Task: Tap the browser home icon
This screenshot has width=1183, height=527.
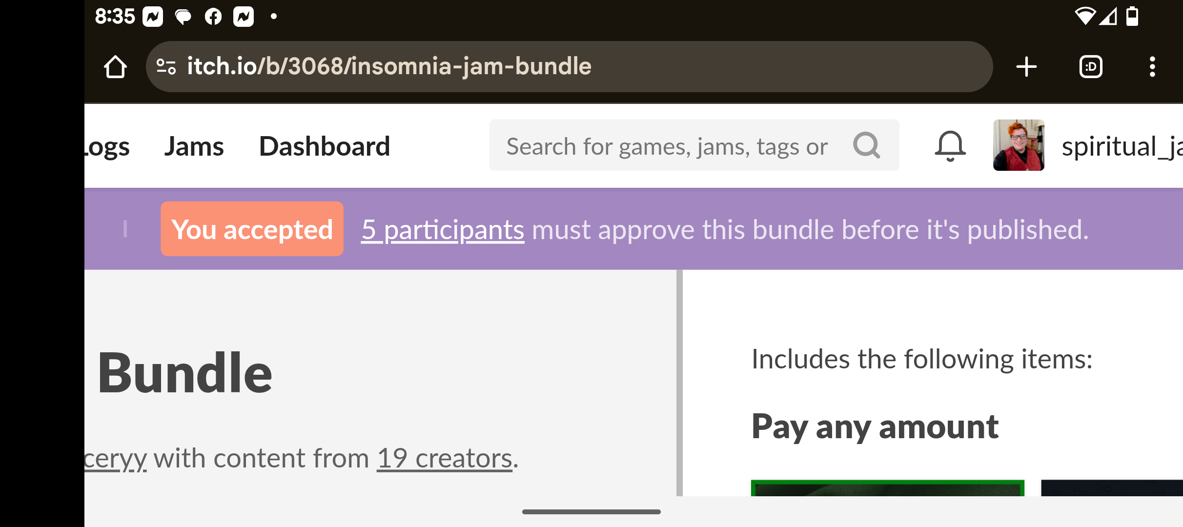Action: coord(115,67)
